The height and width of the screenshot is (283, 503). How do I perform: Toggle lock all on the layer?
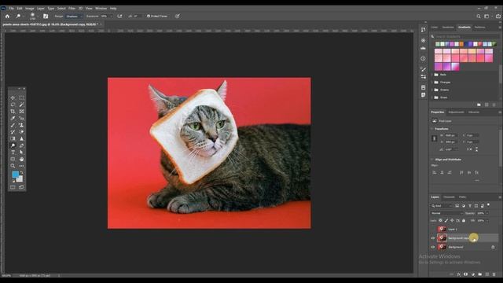464,220
